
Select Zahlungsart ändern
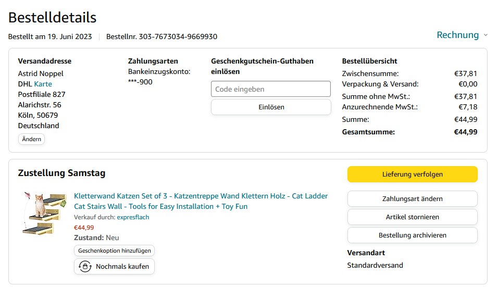[x=412, y=198]
